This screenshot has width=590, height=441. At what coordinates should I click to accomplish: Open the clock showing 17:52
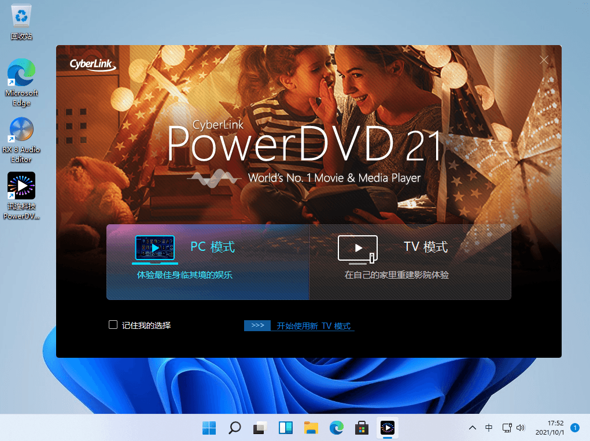point(550,428)
